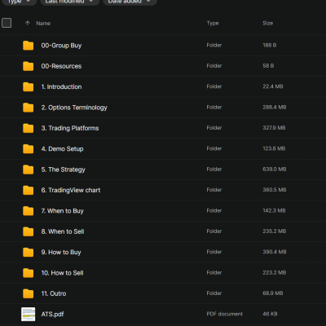
Task: Open the Date added filter dropdown
Action: (x=130, y=2)
